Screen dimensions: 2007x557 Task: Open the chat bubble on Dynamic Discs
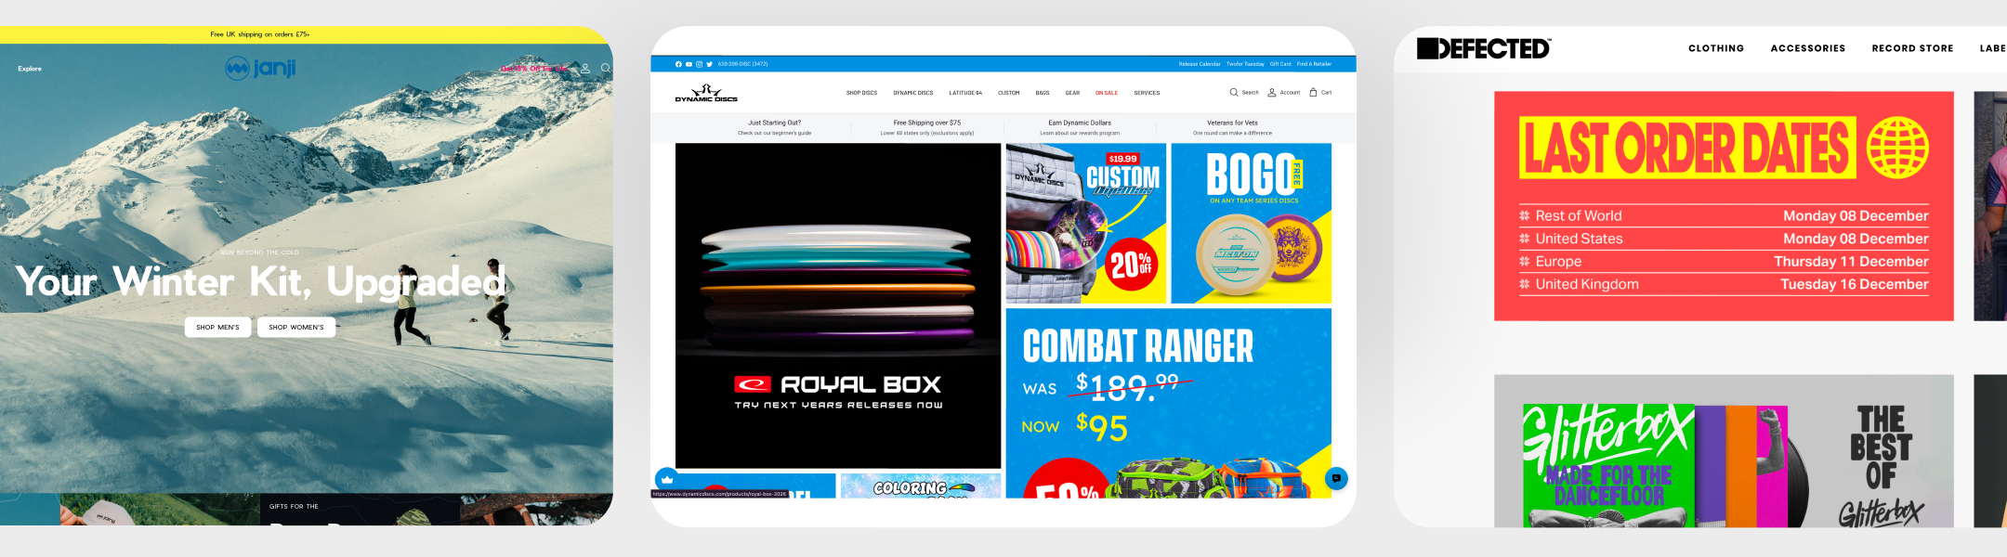[1336, 478]
